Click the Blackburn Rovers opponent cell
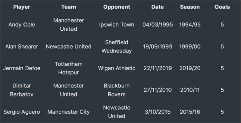This screenshot has width=241, height=123. (x=117, y=90)
